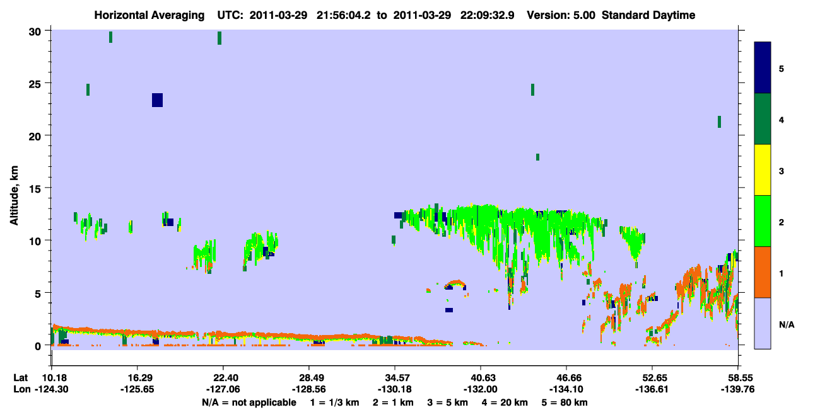The height and width of the screenshot is (420, 820).
Task: Click longitude value -127.06
Action: (223, 390)
